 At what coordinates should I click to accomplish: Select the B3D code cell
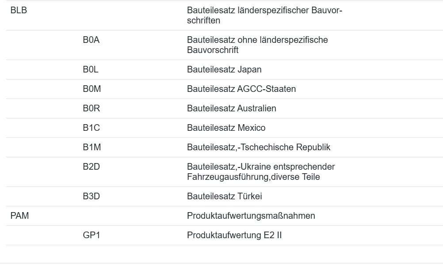tap(91, 196)
